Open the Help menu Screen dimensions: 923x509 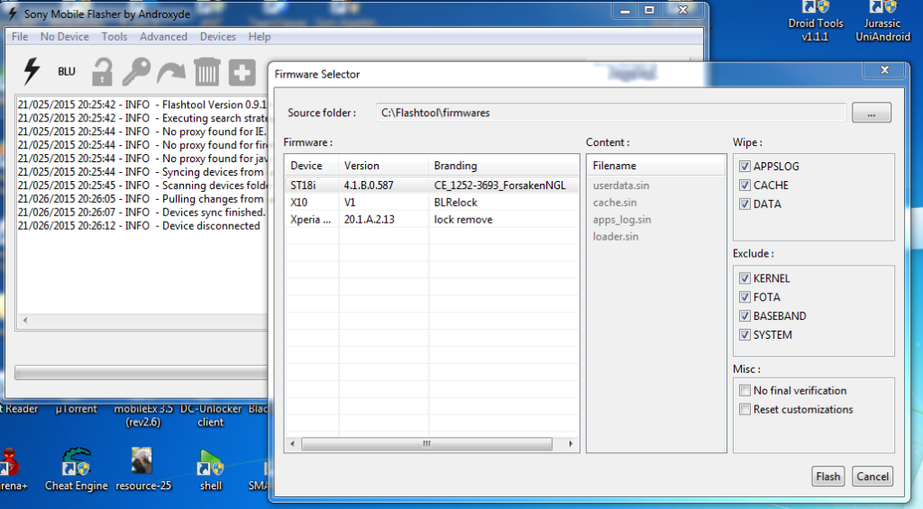click(259, 36)
